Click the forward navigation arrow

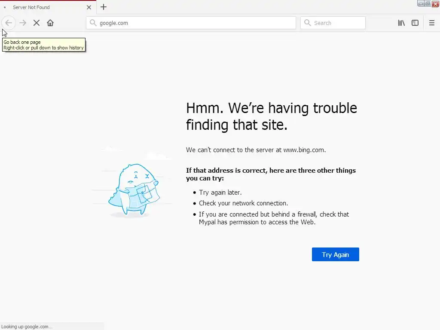(x=23, y=23)
